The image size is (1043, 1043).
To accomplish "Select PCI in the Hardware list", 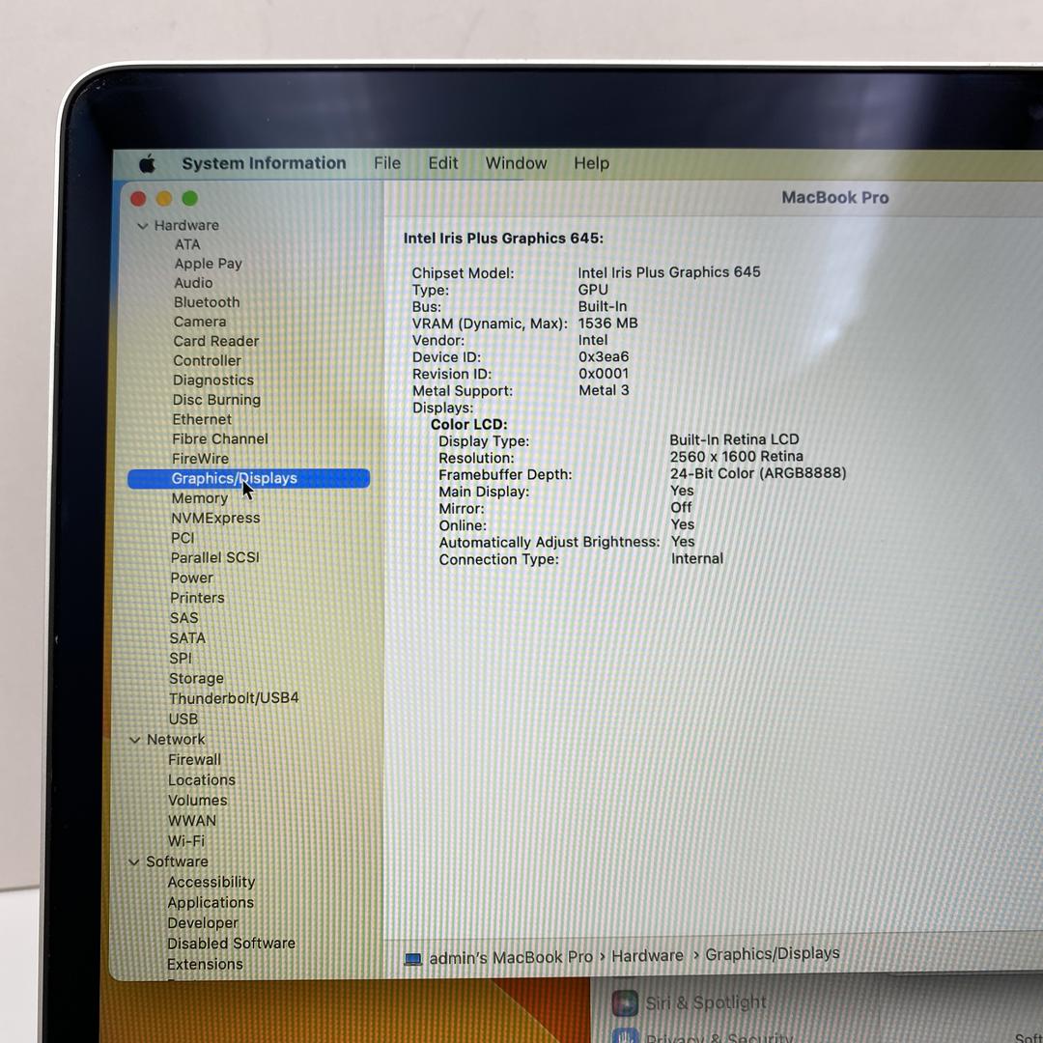I will pos(183,538).
